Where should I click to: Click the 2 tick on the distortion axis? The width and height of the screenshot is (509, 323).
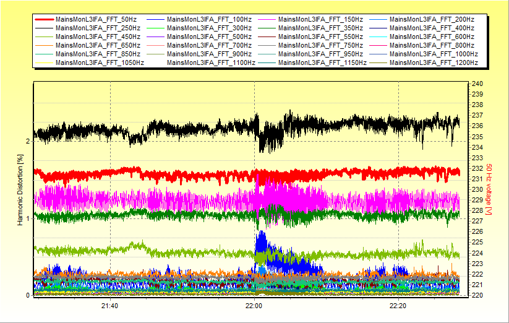tap(27, 141)
